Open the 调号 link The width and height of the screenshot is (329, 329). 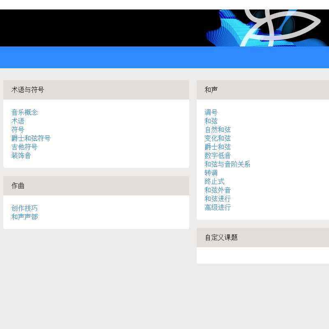pyautogui.click(x=211, y=112)
